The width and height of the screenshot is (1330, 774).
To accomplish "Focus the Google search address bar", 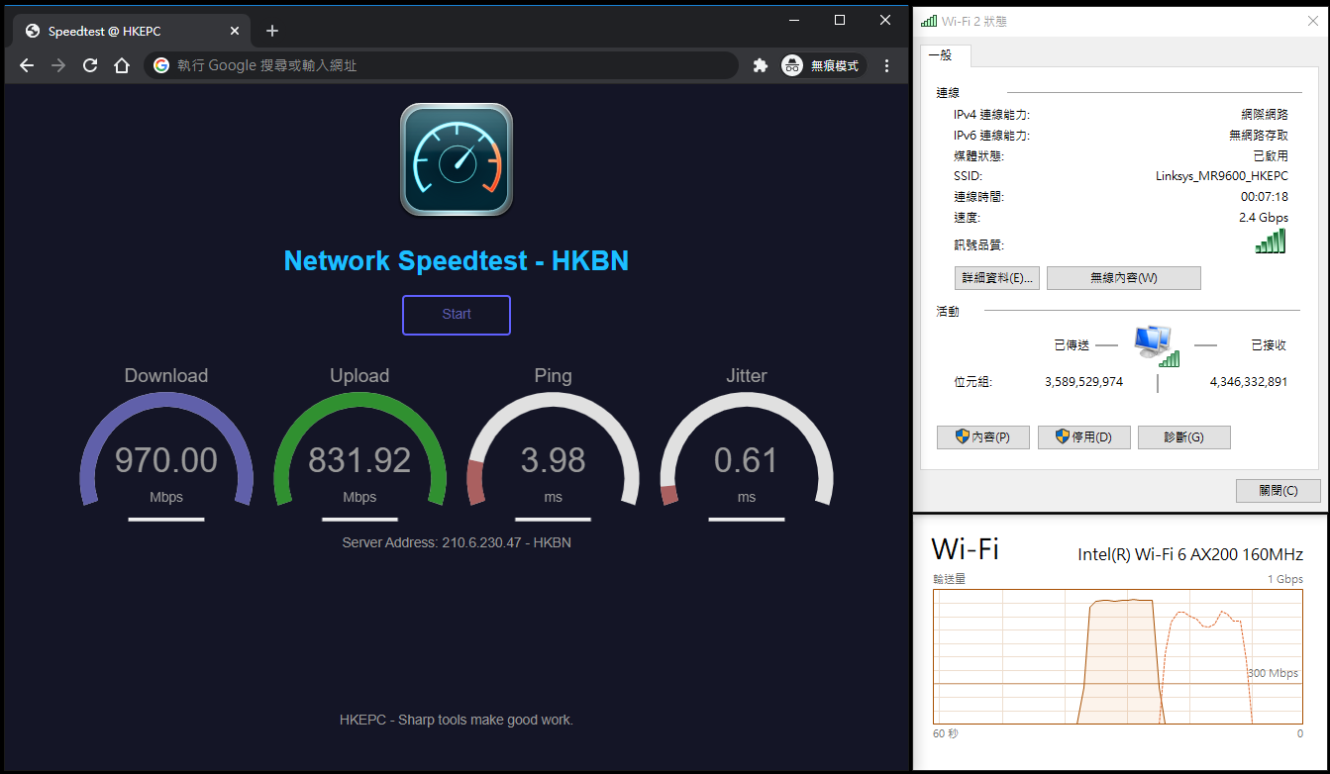I will point(442,65).
